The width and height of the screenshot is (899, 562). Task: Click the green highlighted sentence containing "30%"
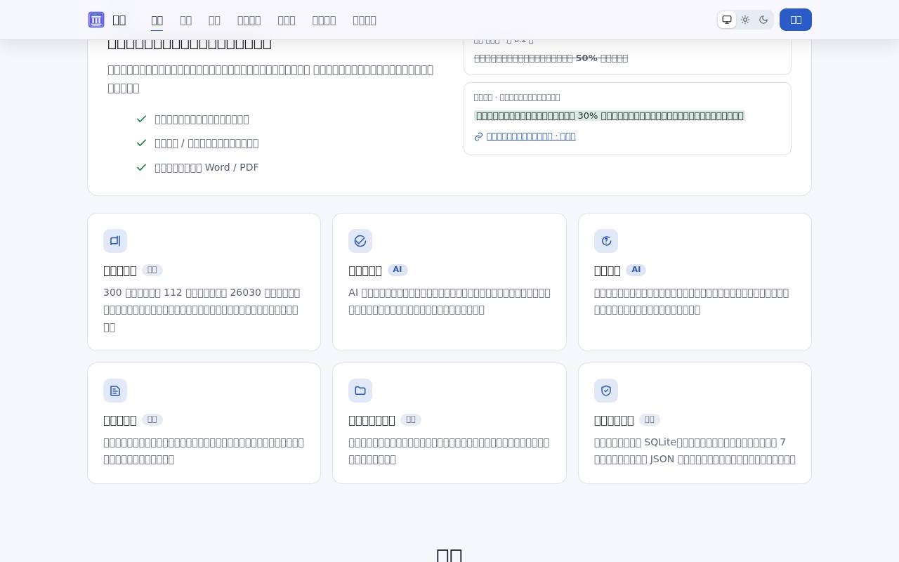click(610, 116)
